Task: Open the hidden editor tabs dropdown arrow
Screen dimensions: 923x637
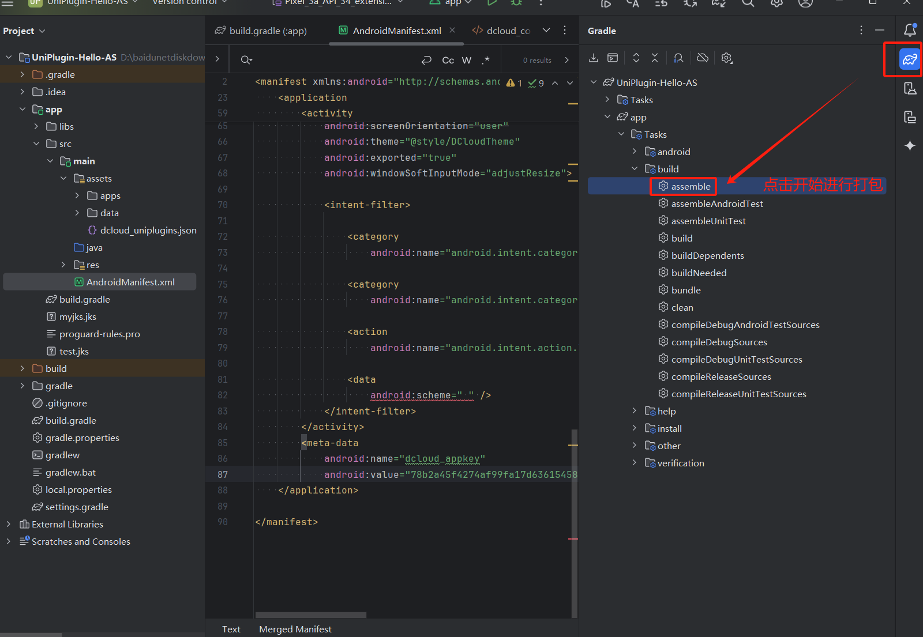Action: (546, 30)
